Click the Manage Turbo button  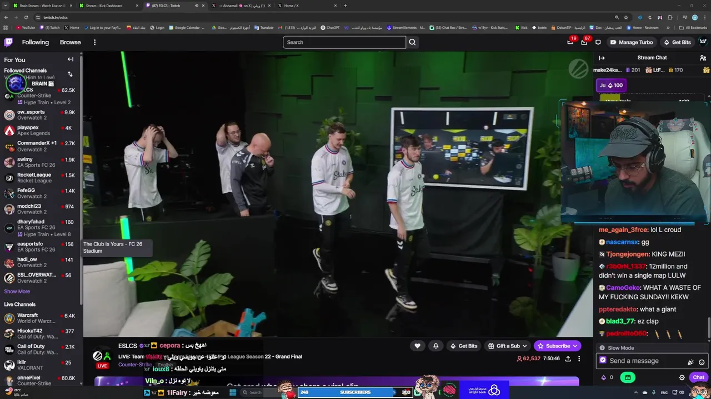point(631,42)
